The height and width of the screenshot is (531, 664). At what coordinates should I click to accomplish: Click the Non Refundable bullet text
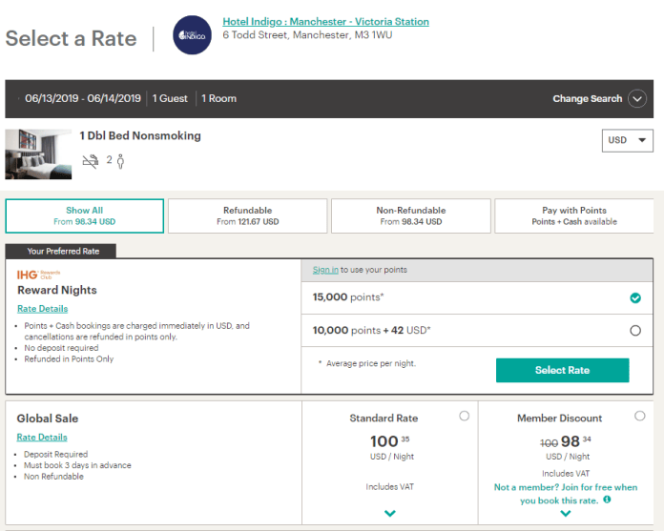tap(53, 477)
